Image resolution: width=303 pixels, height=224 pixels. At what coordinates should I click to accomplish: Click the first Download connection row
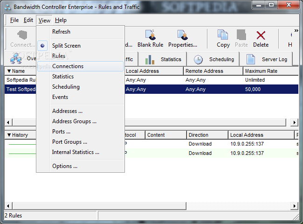click(x=151, y=144)
